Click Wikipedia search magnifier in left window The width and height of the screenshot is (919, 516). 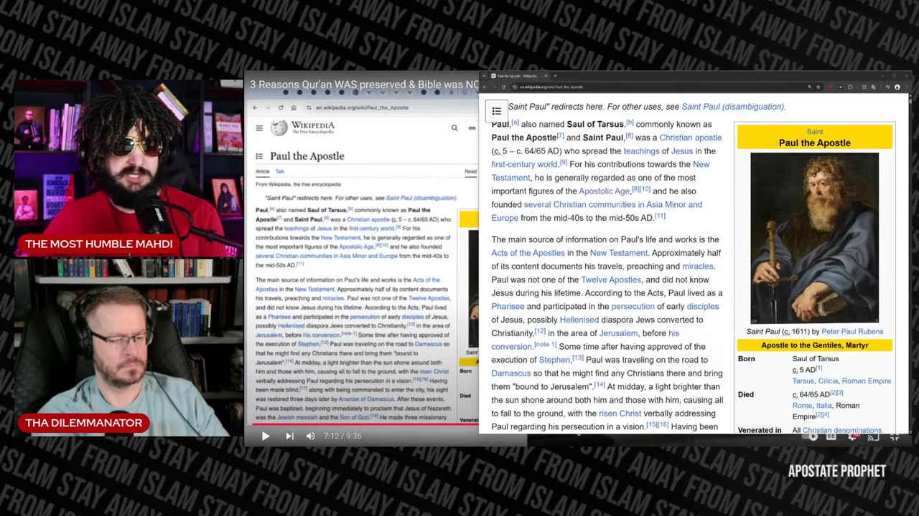454,128
